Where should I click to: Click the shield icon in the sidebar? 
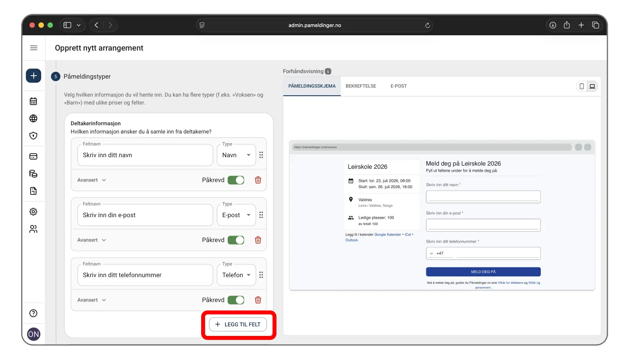point(33,136)
